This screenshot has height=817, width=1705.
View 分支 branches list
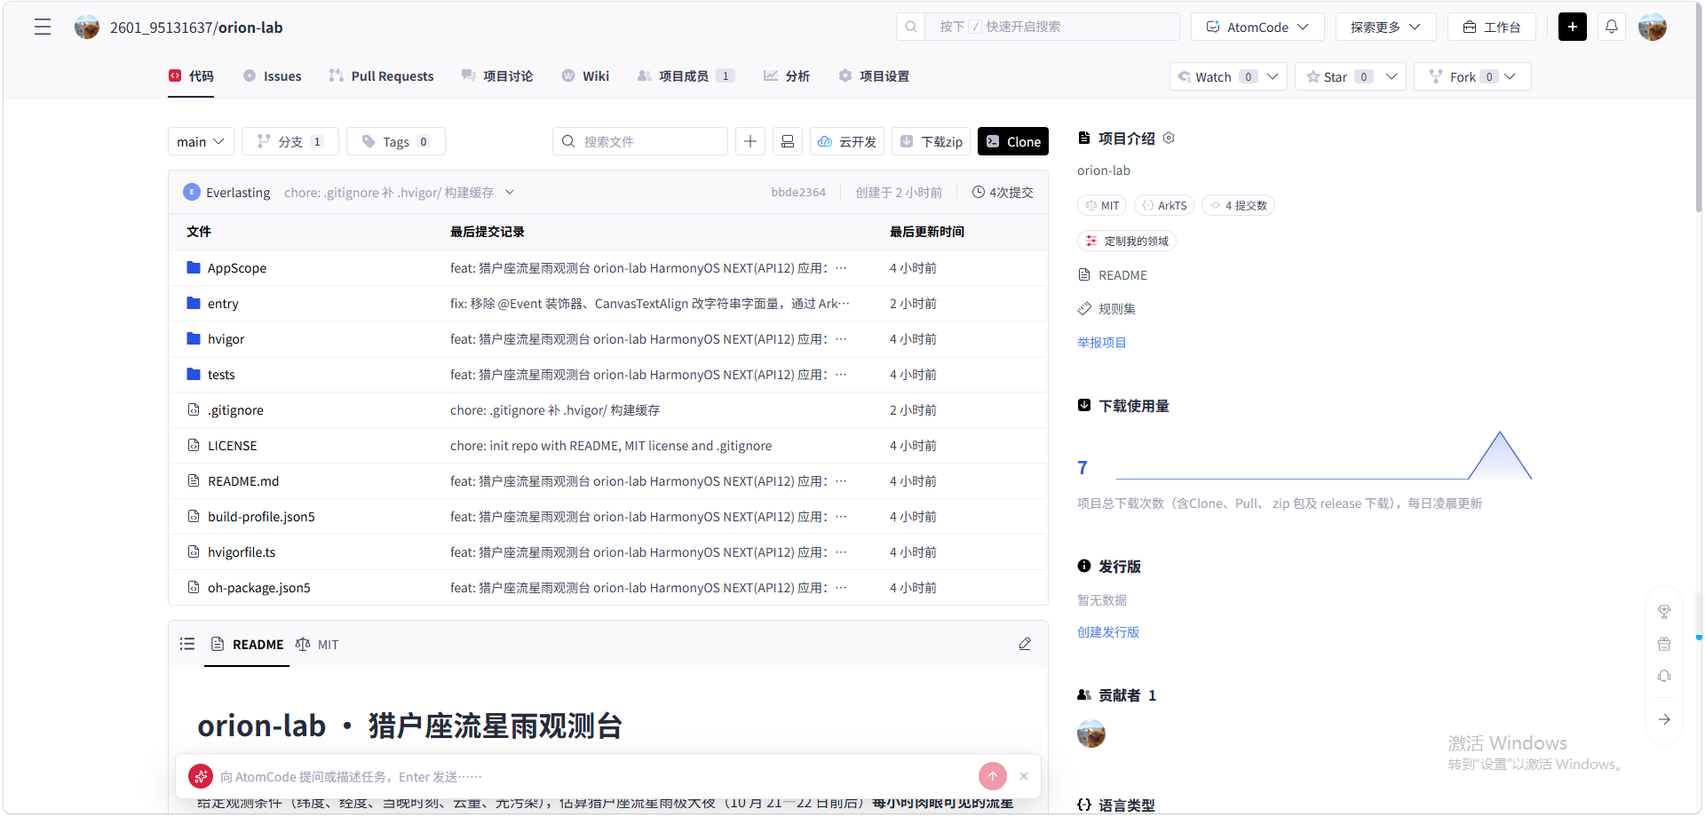pyautogui.click(x=290, y=141)
